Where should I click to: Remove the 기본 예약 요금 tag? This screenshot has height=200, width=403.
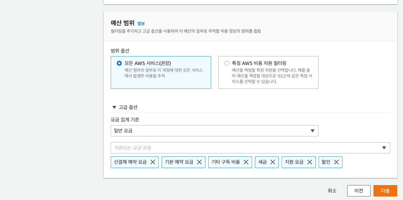tap(199, 162)
